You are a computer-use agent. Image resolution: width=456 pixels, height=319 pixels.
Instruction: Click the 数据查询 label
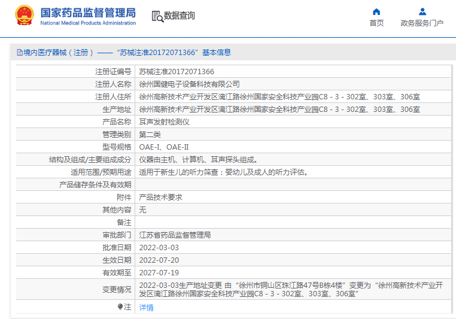point(179,16)
